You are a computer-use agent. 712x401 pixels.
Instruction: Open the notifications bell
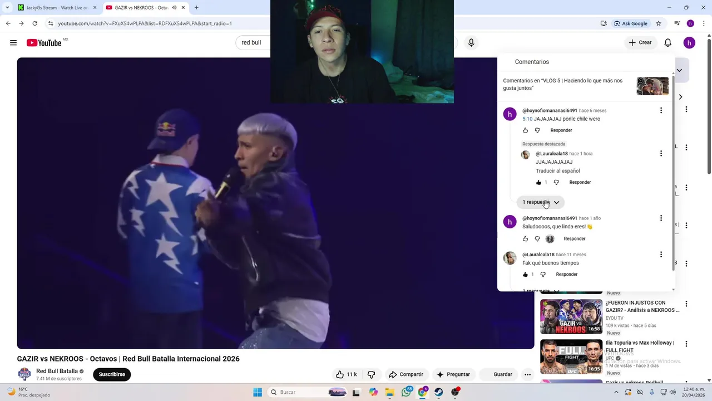[668, 43]
